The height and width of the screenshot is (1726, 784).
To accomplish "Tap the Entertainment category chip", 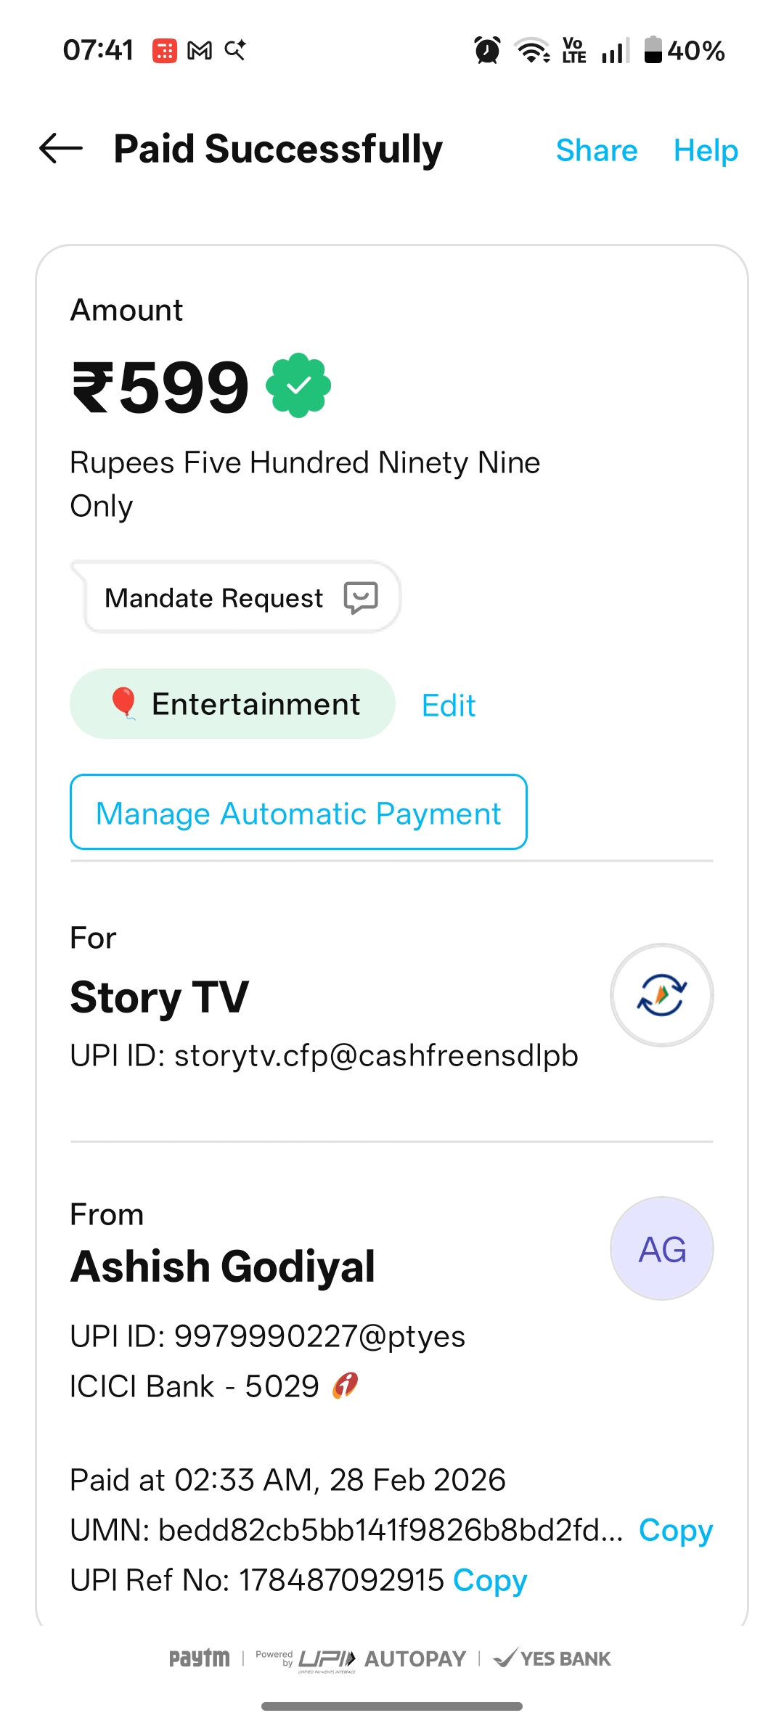I will (232, 704).
